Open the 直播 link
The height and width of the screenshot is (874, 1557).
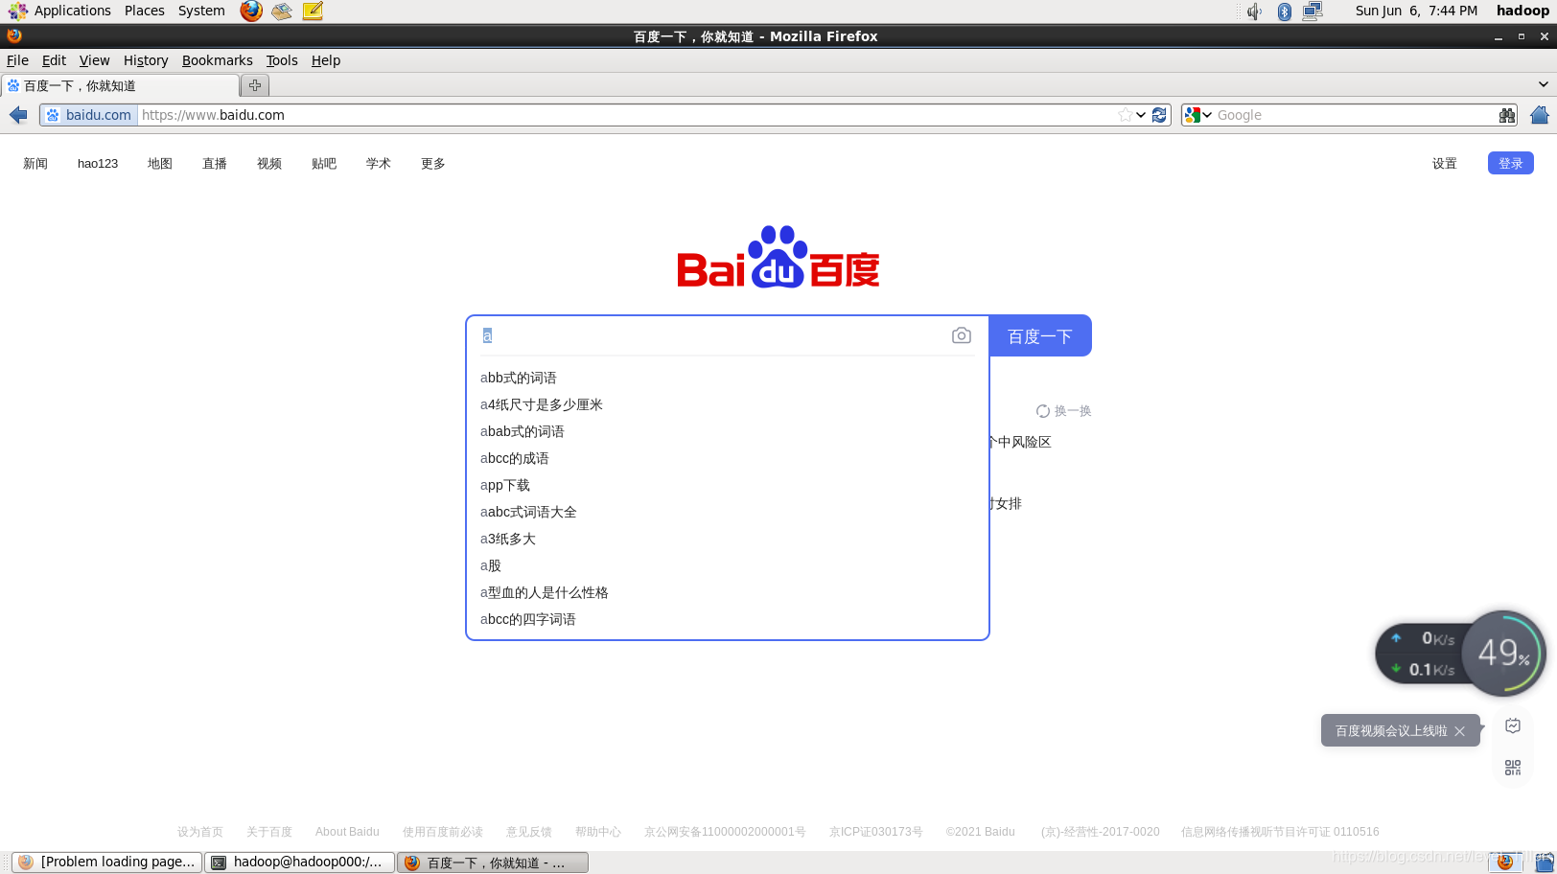point(215,164)
